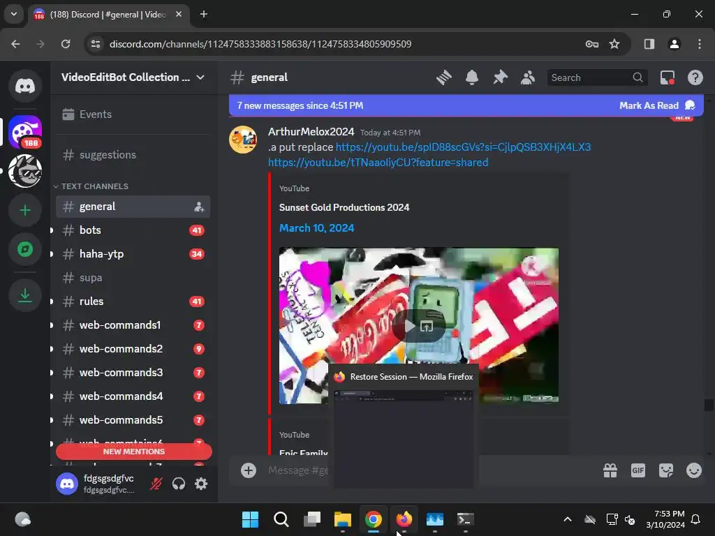Click Sunset Gold Productions 2024 author

[x=344, y=207]
